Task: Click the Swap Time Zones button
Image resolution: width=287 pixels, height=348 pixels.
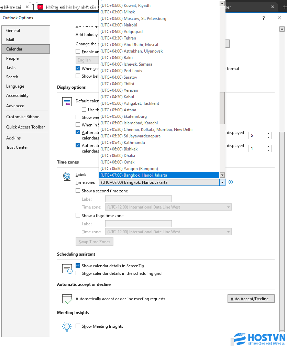Action: pos(95,242)
